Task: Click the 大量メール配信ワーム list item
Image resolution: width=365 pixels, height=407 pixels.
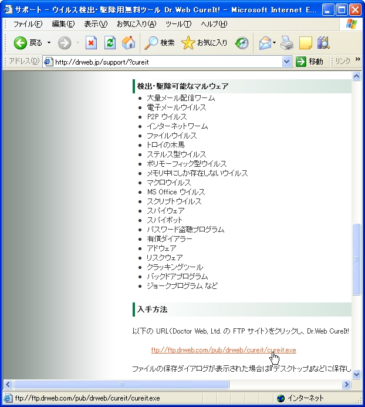Action: (181, 98)
